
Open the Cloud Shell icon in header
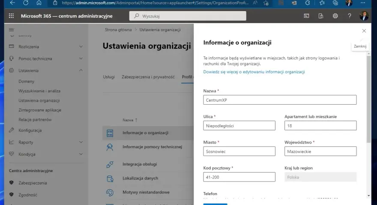click(306, 16)
